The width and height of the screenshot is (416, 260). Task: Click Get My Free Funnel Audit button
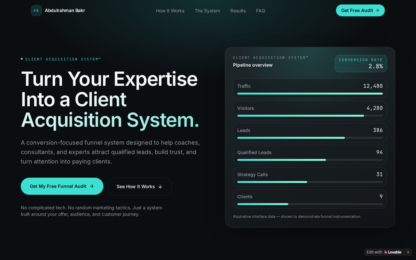62,186
